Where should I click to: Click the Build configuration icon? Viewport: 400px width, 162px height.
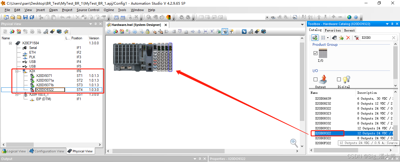[x=116, y=17]
